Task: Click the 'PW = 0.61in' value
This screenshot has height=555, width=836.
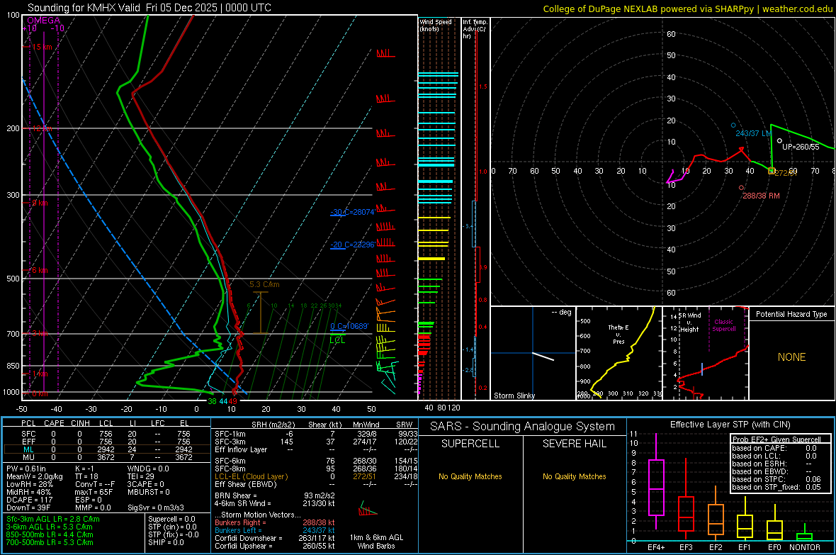Action: (26, 469)
